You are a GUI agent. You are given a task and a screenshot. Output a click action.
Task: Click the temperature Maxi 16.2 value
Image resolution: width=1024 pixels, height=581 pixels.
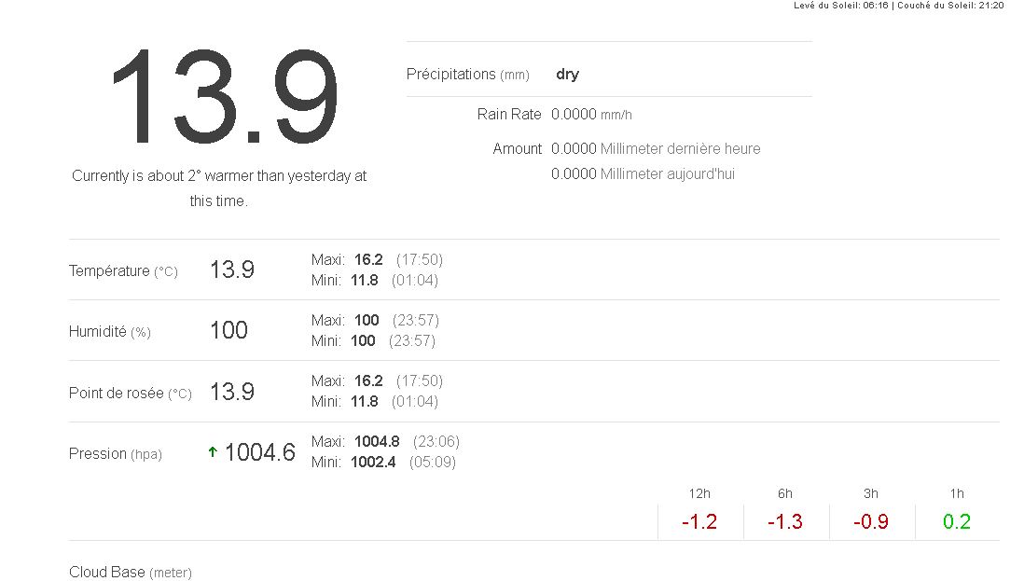click(368, 259)
